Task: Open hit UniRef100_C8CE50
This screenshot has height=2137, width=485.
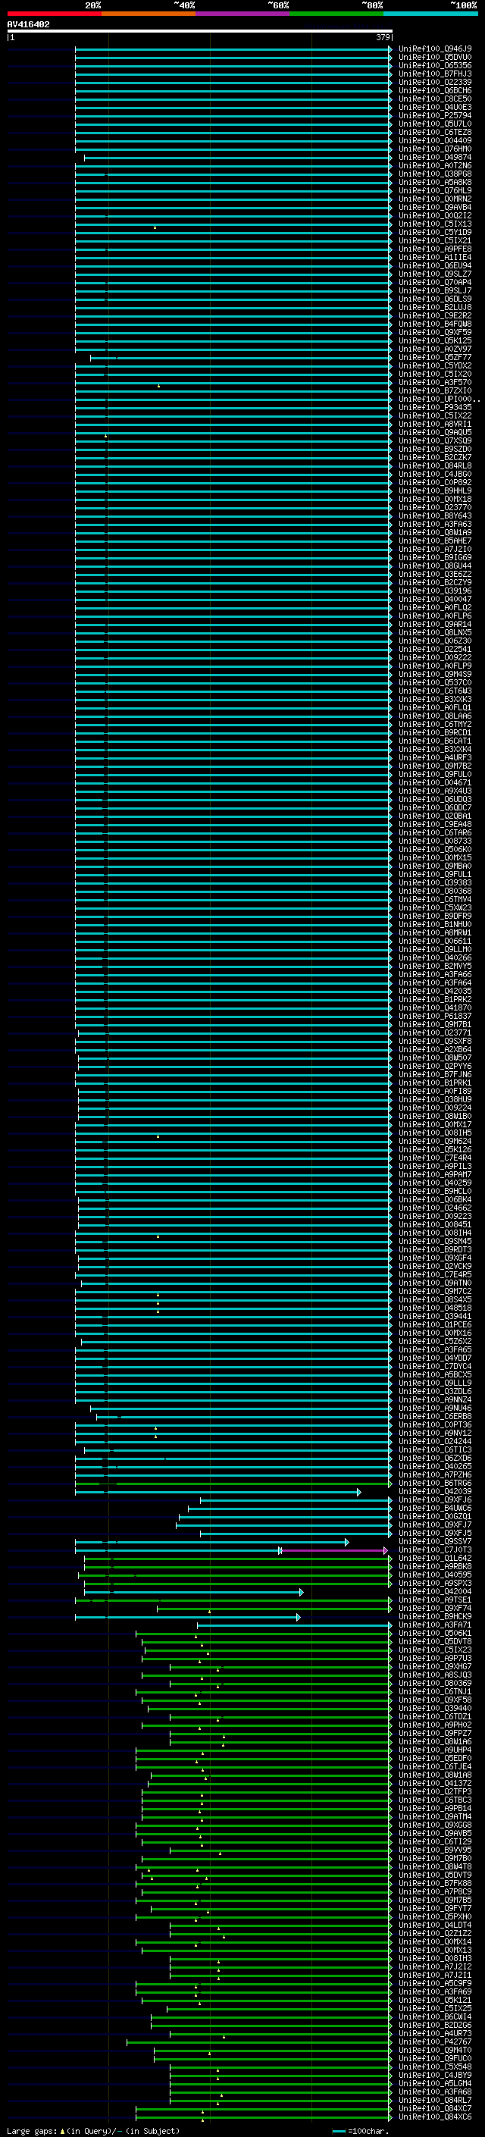Action: pos(434,99)
